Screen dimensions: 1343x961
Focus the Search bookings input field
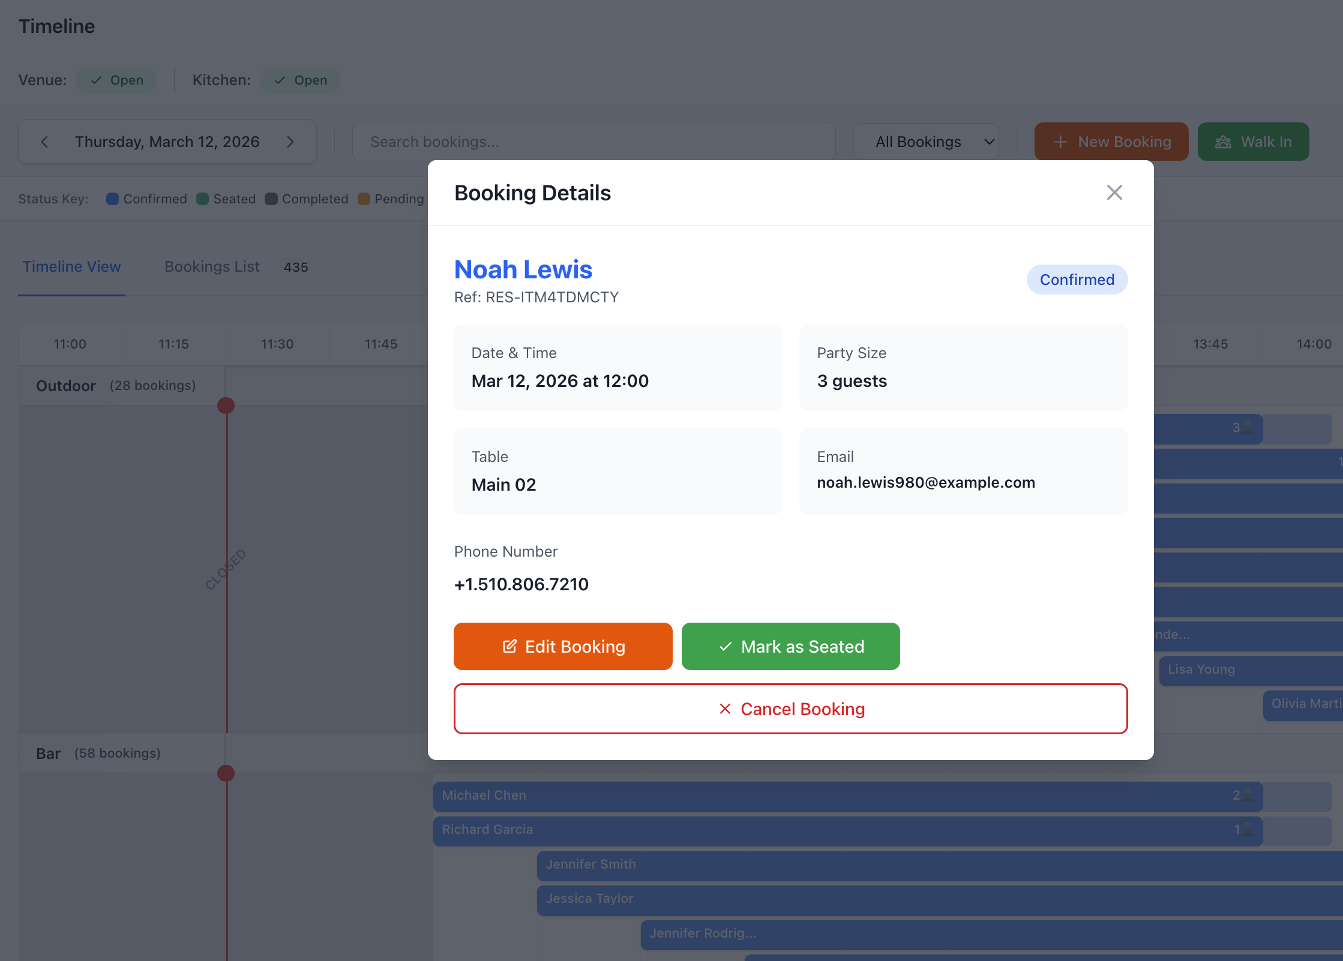click(x=593, y=142)
